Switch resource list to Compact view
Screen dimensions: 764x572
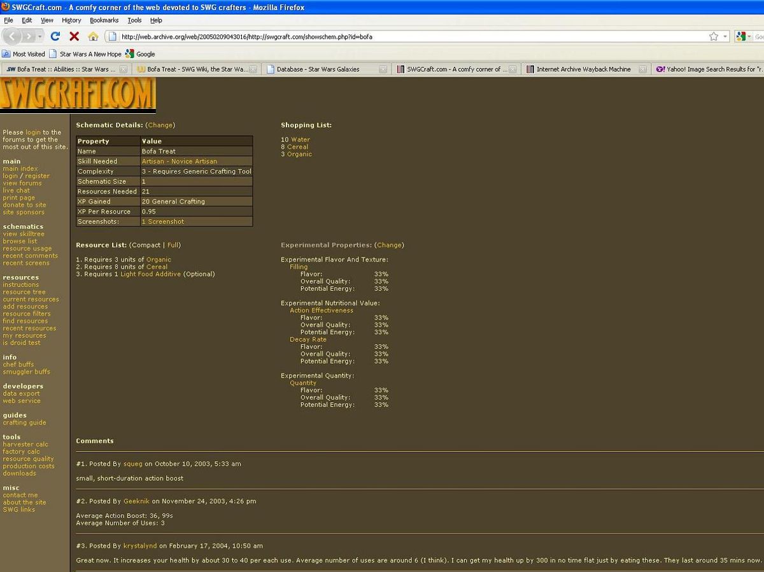(146, 245)
